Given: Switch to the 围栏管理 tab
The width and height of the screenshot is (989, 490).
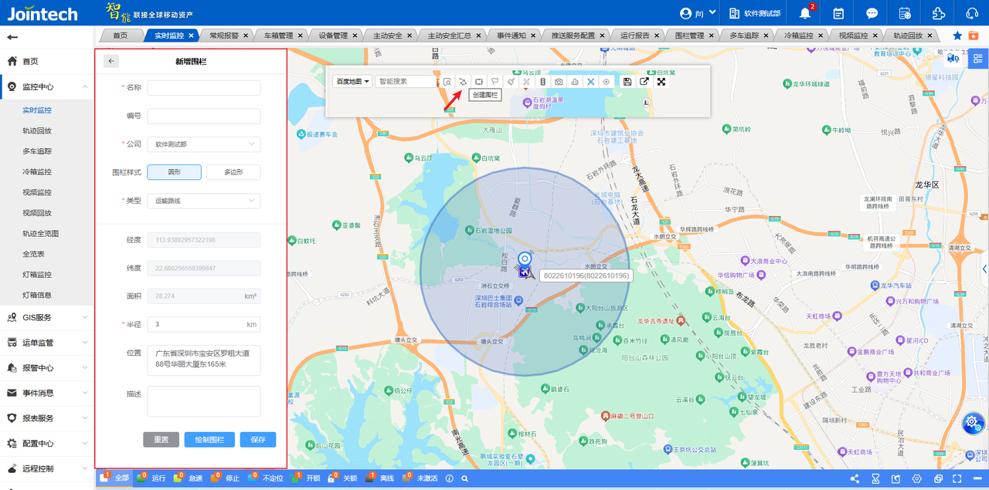Looking at the screenshot, I should pyautogui.click(x=689, y=35).
